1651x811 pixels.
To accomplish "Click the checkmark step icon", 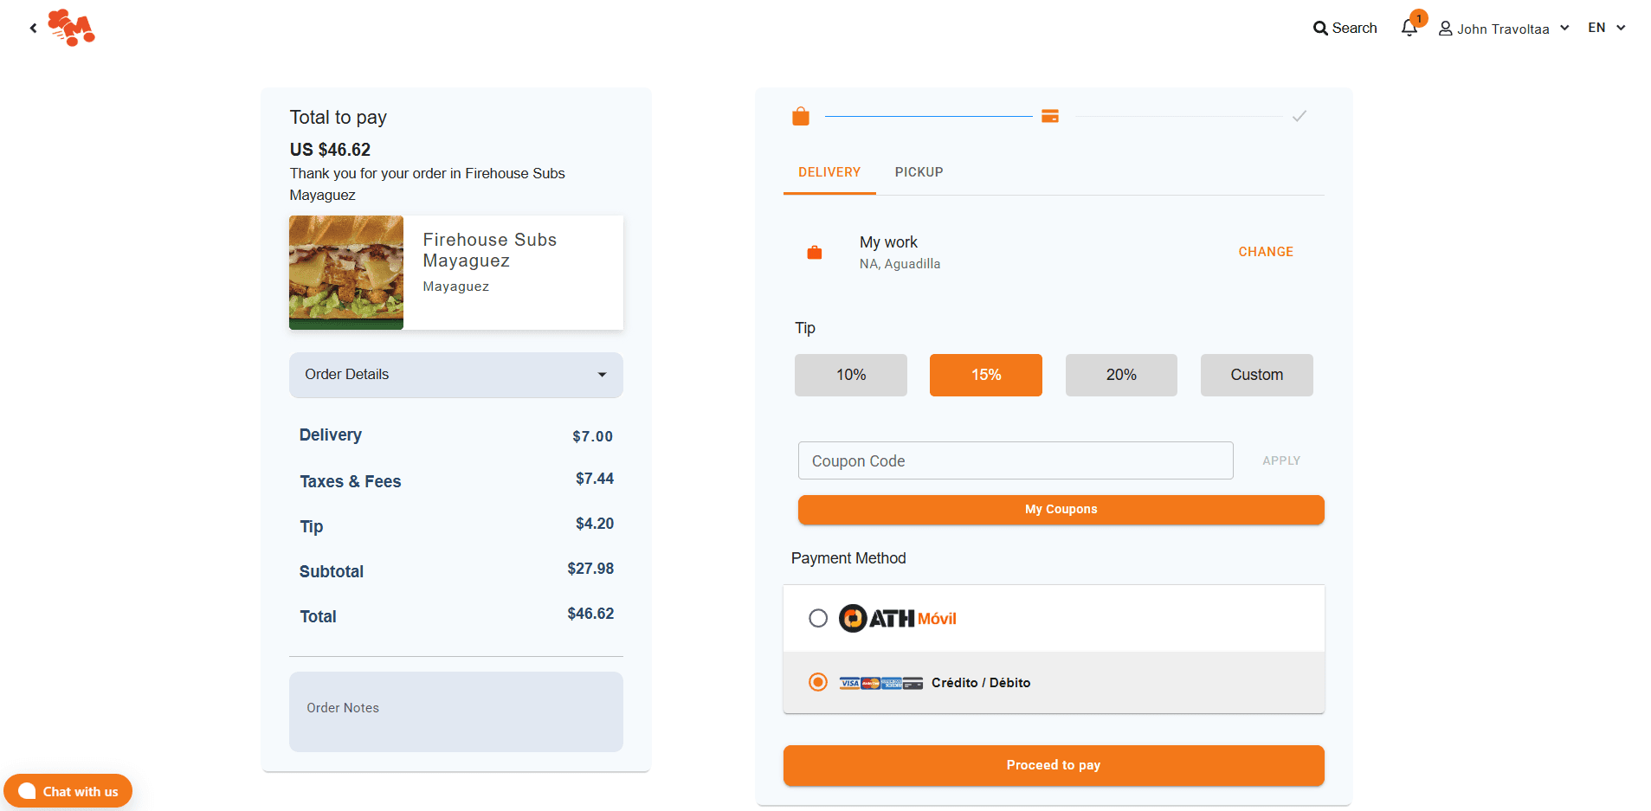I will point(1299,117).
